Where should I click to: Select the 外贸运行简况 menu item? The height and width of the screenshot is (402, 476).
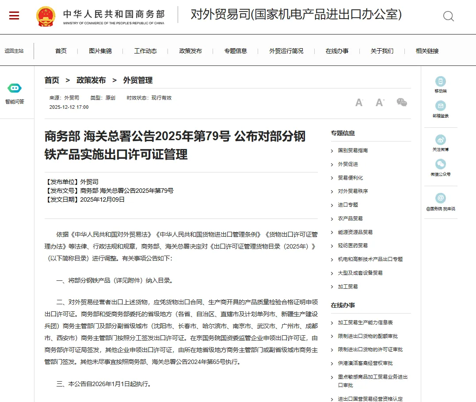click(285, 51)
